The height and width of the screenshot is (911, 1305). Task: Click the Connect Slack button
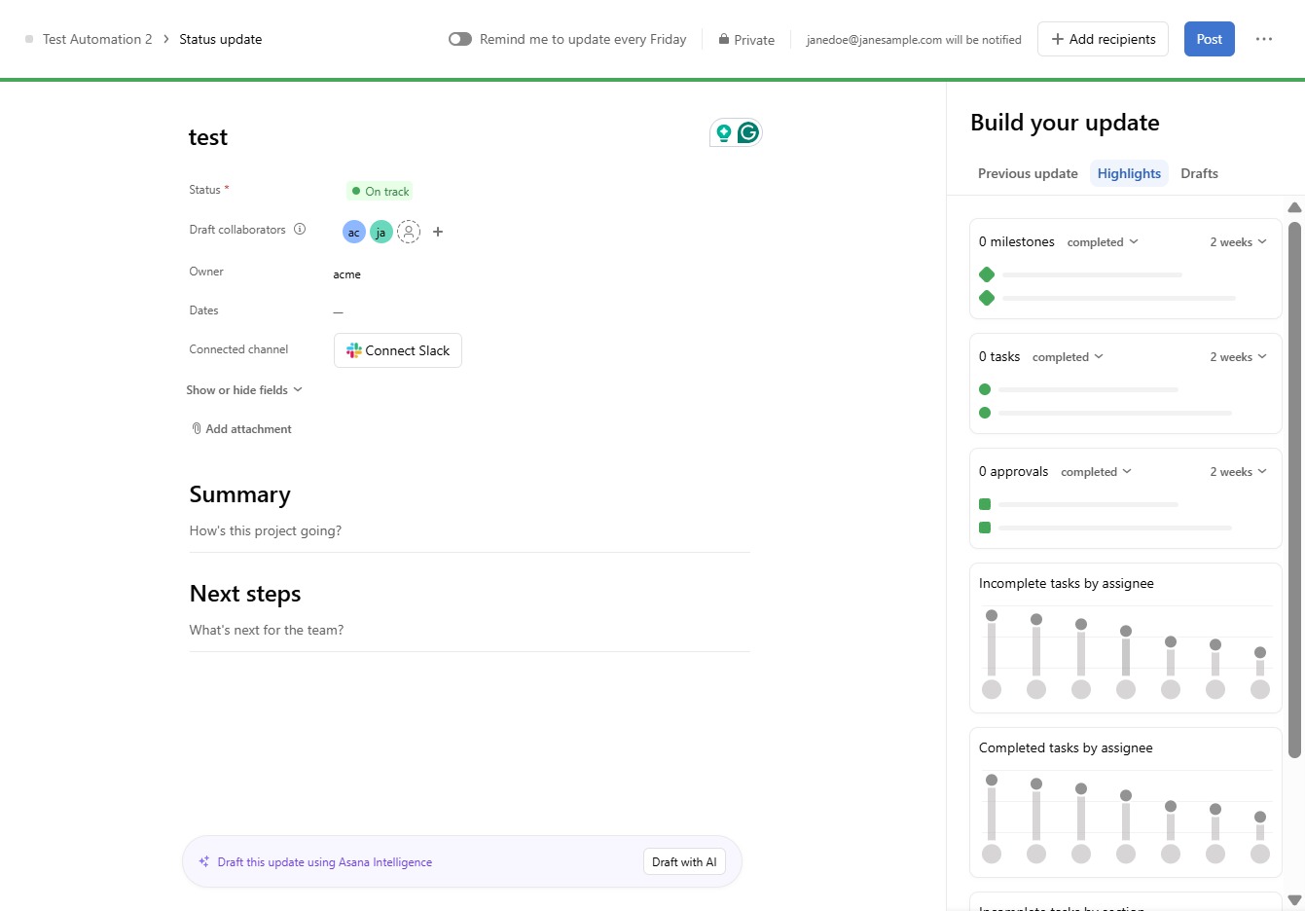[x=398, y=350]
